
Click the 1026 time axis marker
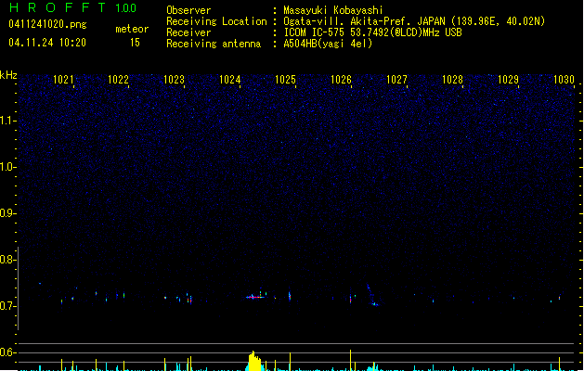341,80
